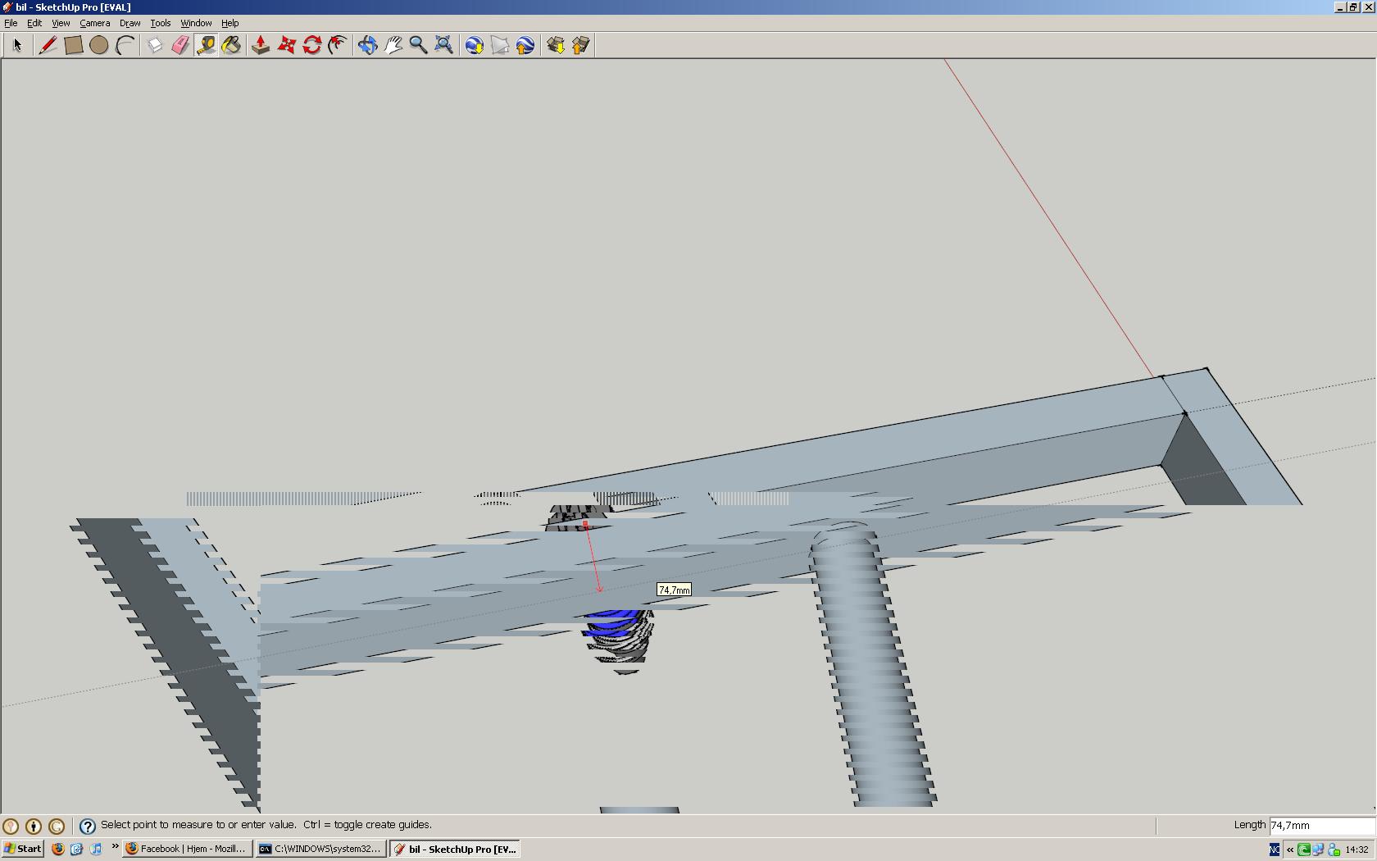The height and width of the screenshot is (861, 1377).
Task: Click Messenger tray icon
Action: (x=1334, y=850)
